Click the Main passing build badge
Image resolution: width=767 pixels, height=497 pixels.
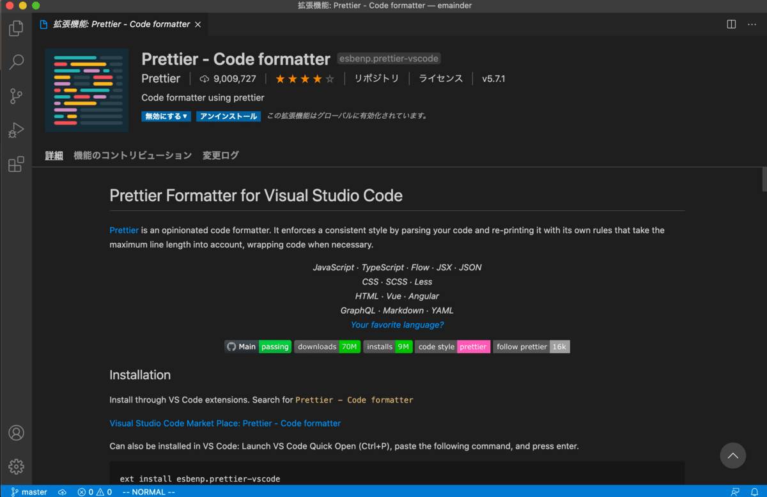point(258,347)
